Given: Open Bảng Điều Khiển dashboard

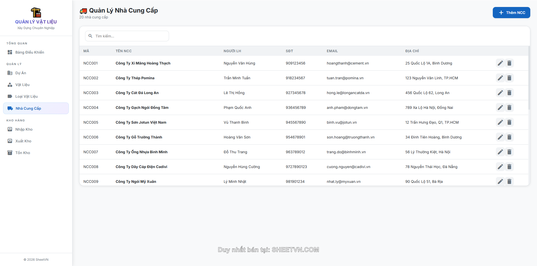Looking at the screenshot, I should (x=30, y=52).
